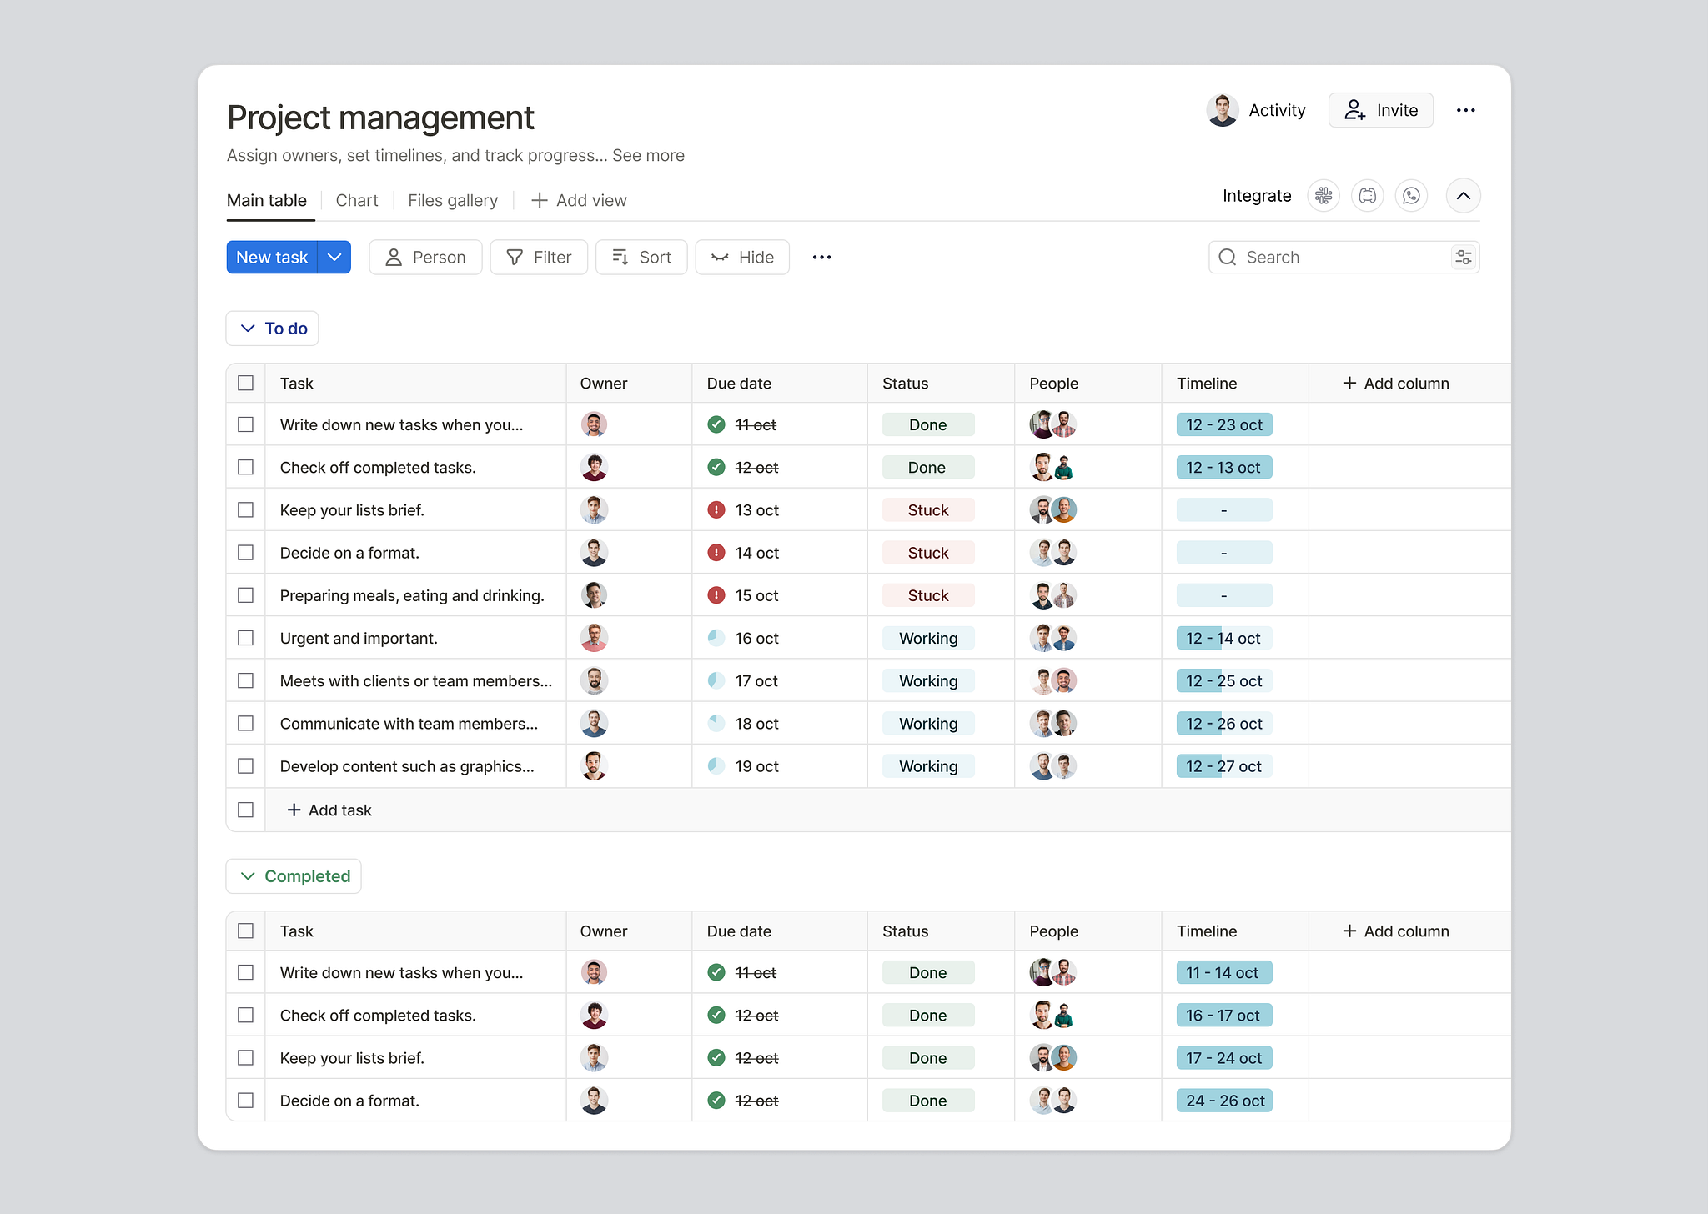The width and height of the screenshot is (1708, 1214).
Task: Select all tasks in To do header checkbox
Action: (x=245, y=383)
